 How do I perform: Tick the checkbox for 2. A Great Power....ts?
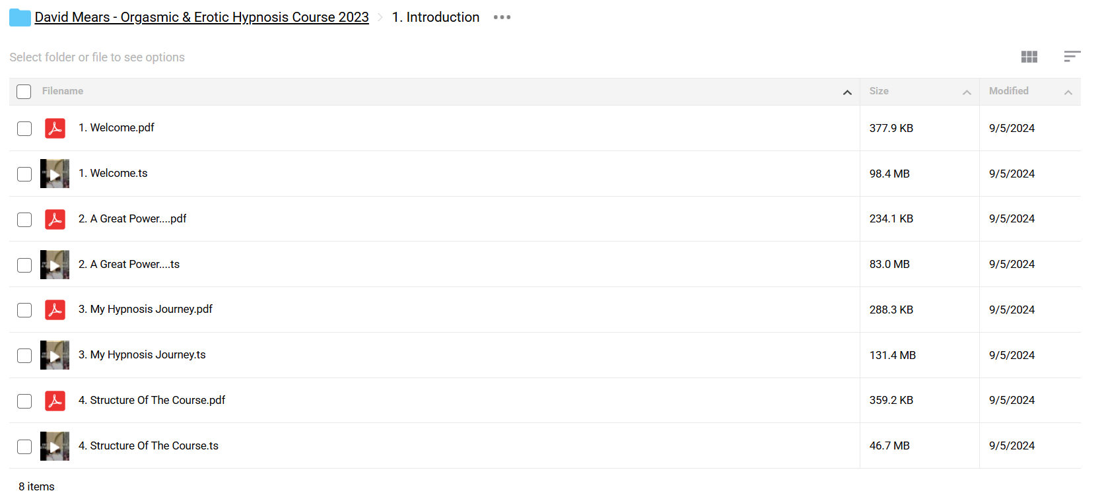click(x=24, y=265)
